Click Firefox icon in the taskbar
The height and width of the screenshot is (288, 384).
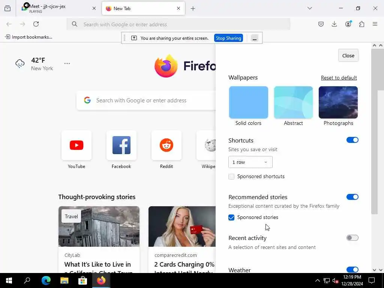101,280
